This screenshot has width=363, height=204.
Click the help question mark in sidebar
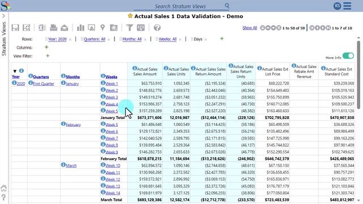[x=3, y=197]
